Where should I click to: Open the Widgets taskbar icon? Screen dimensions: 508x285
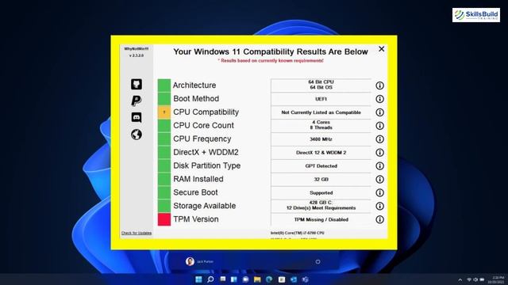click(x=234, y=279)
